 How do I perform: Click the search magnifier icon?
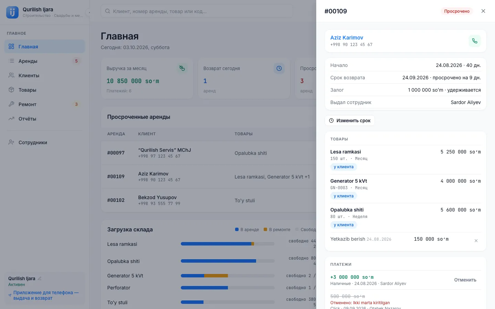108,11
